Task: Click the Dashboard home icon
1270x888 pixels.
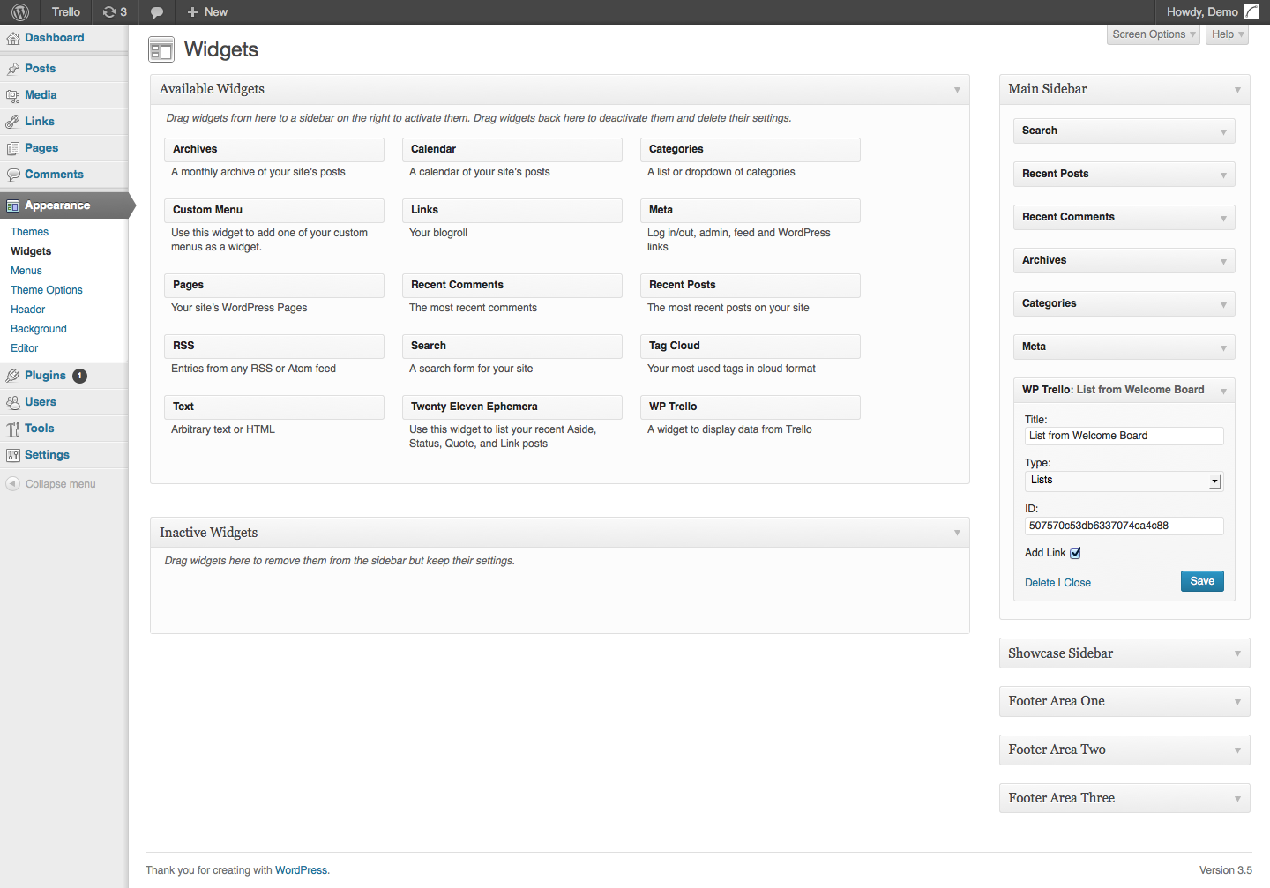Action: [x=13, y=38]
